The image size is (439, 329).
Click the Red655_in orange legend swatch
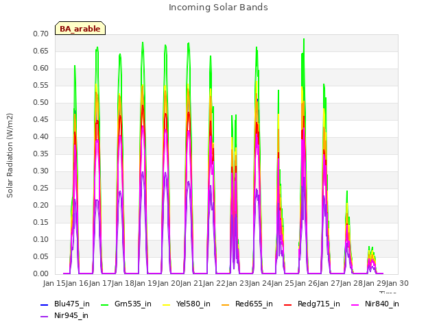click(x=226, y=305)
